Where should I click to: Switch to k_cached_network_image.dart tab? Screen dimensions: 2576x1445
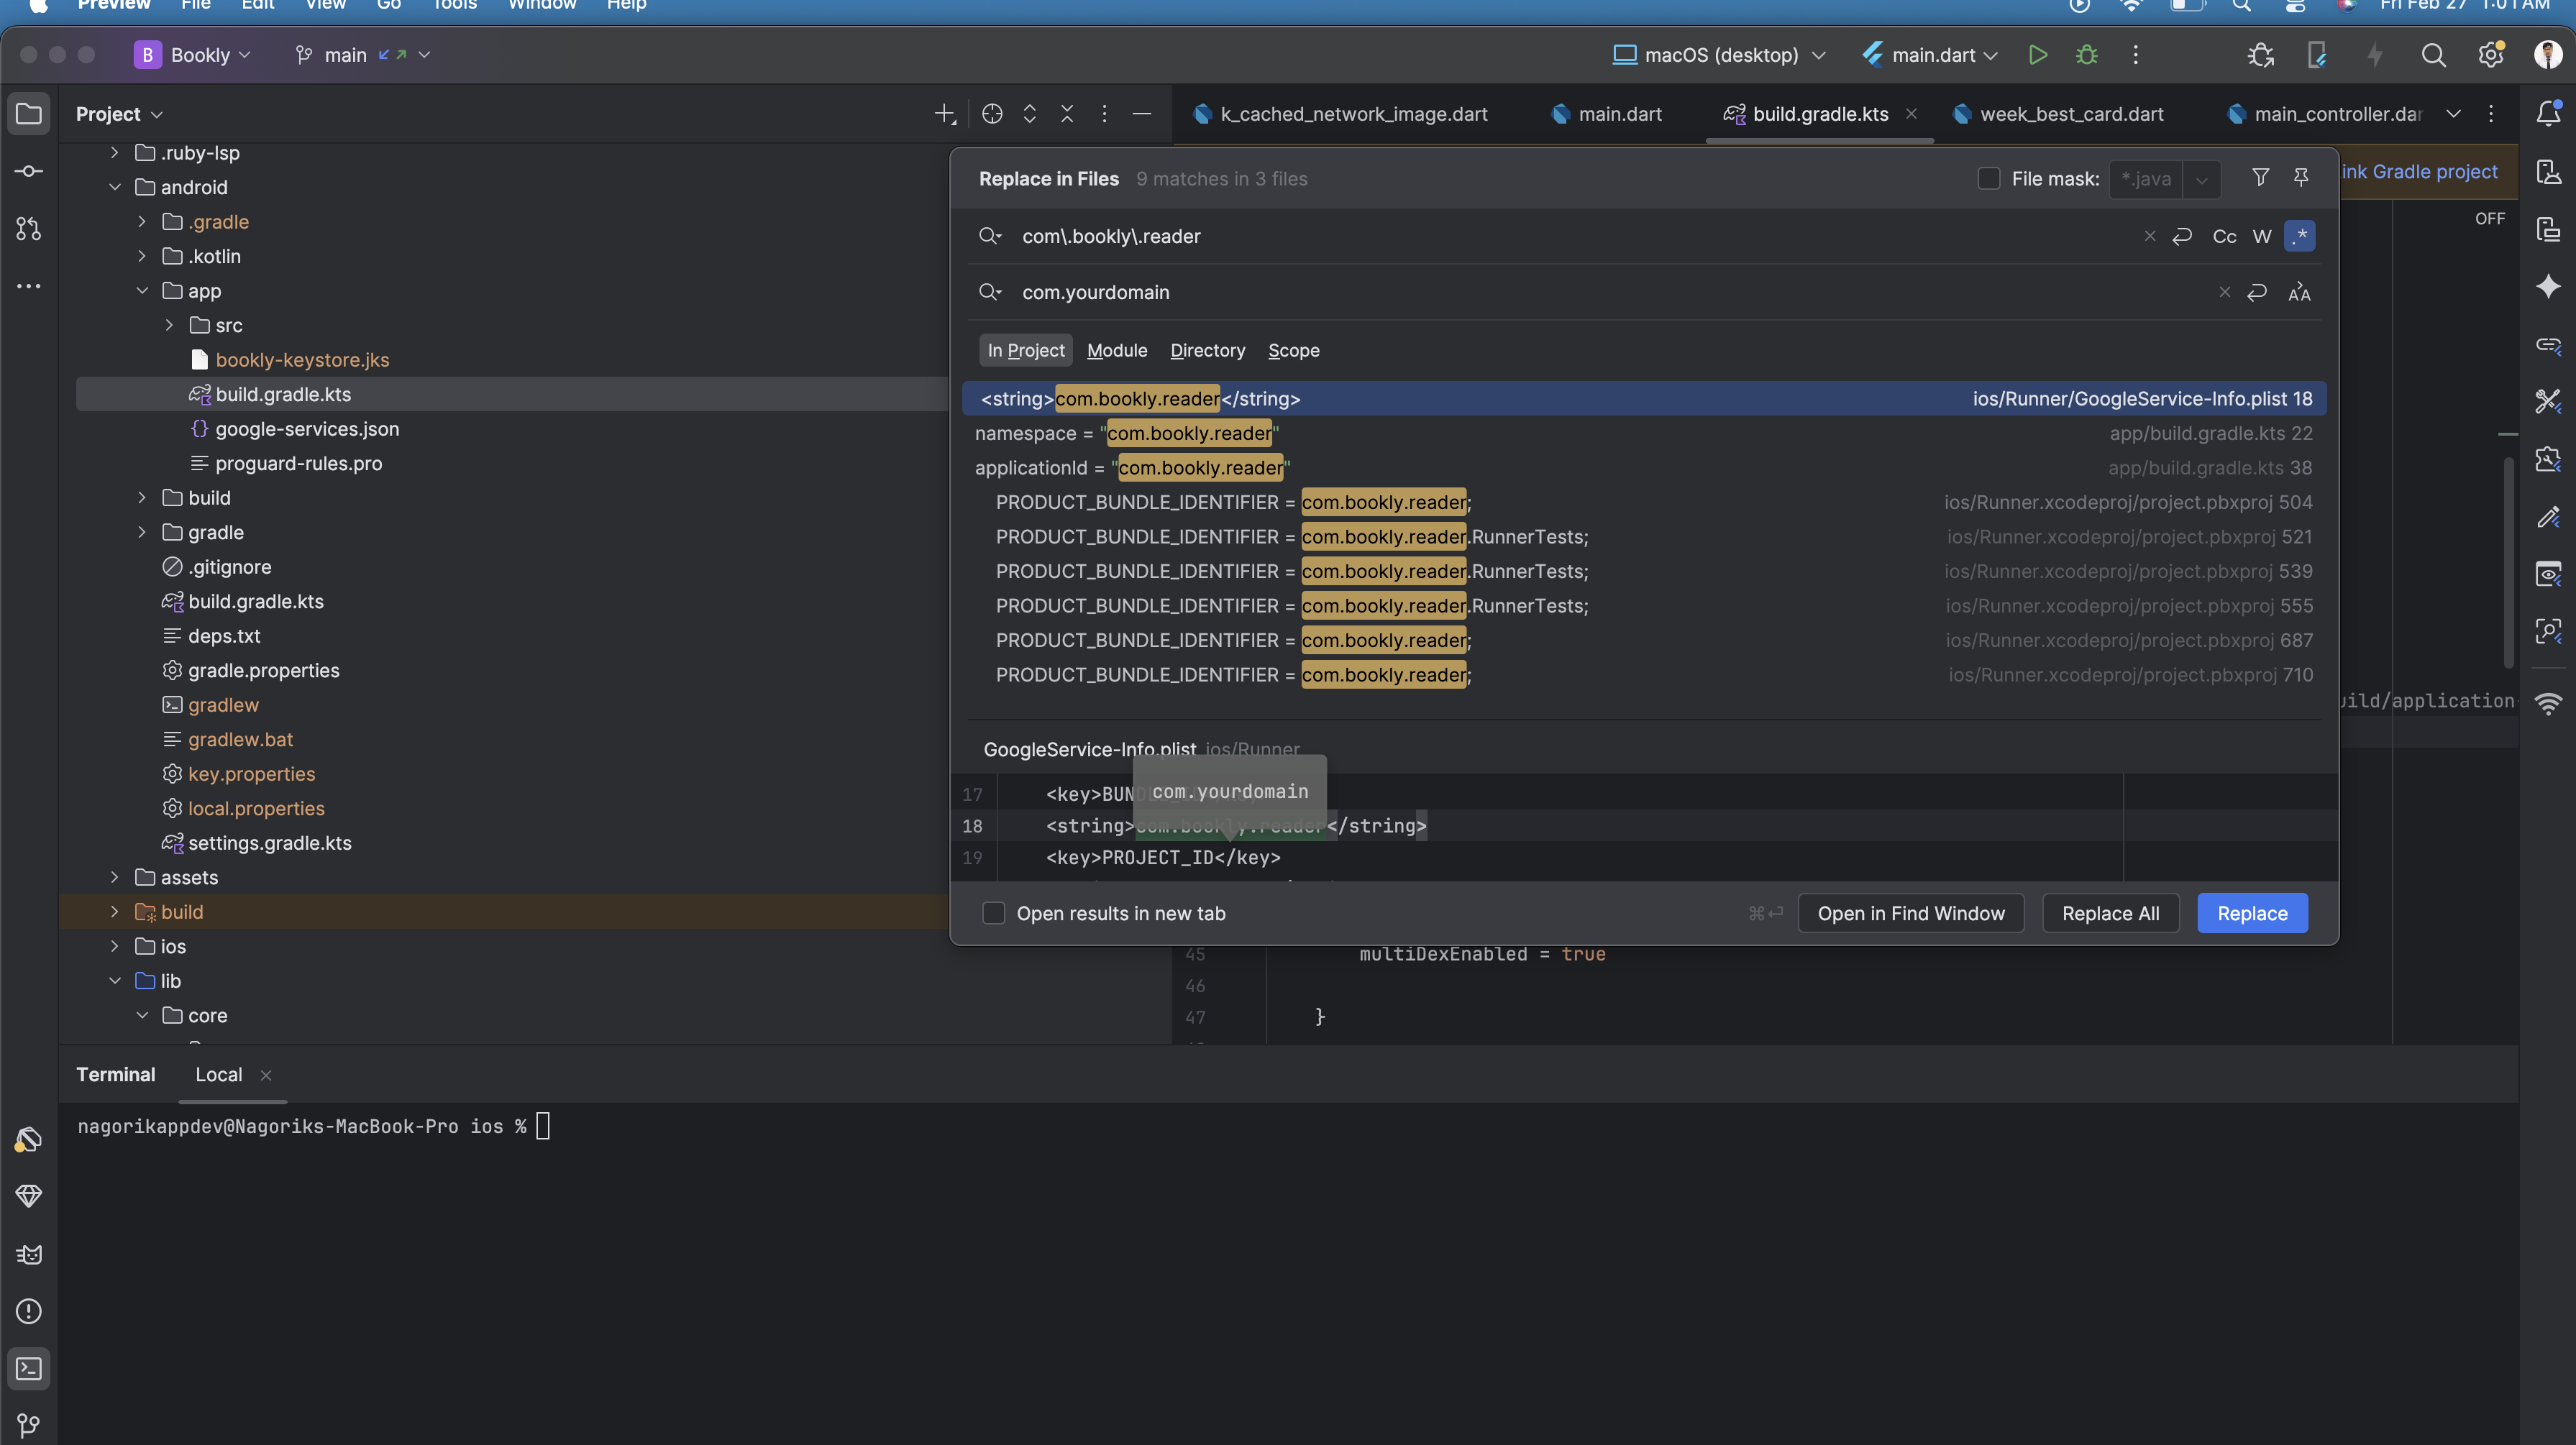coord(1340,114)
